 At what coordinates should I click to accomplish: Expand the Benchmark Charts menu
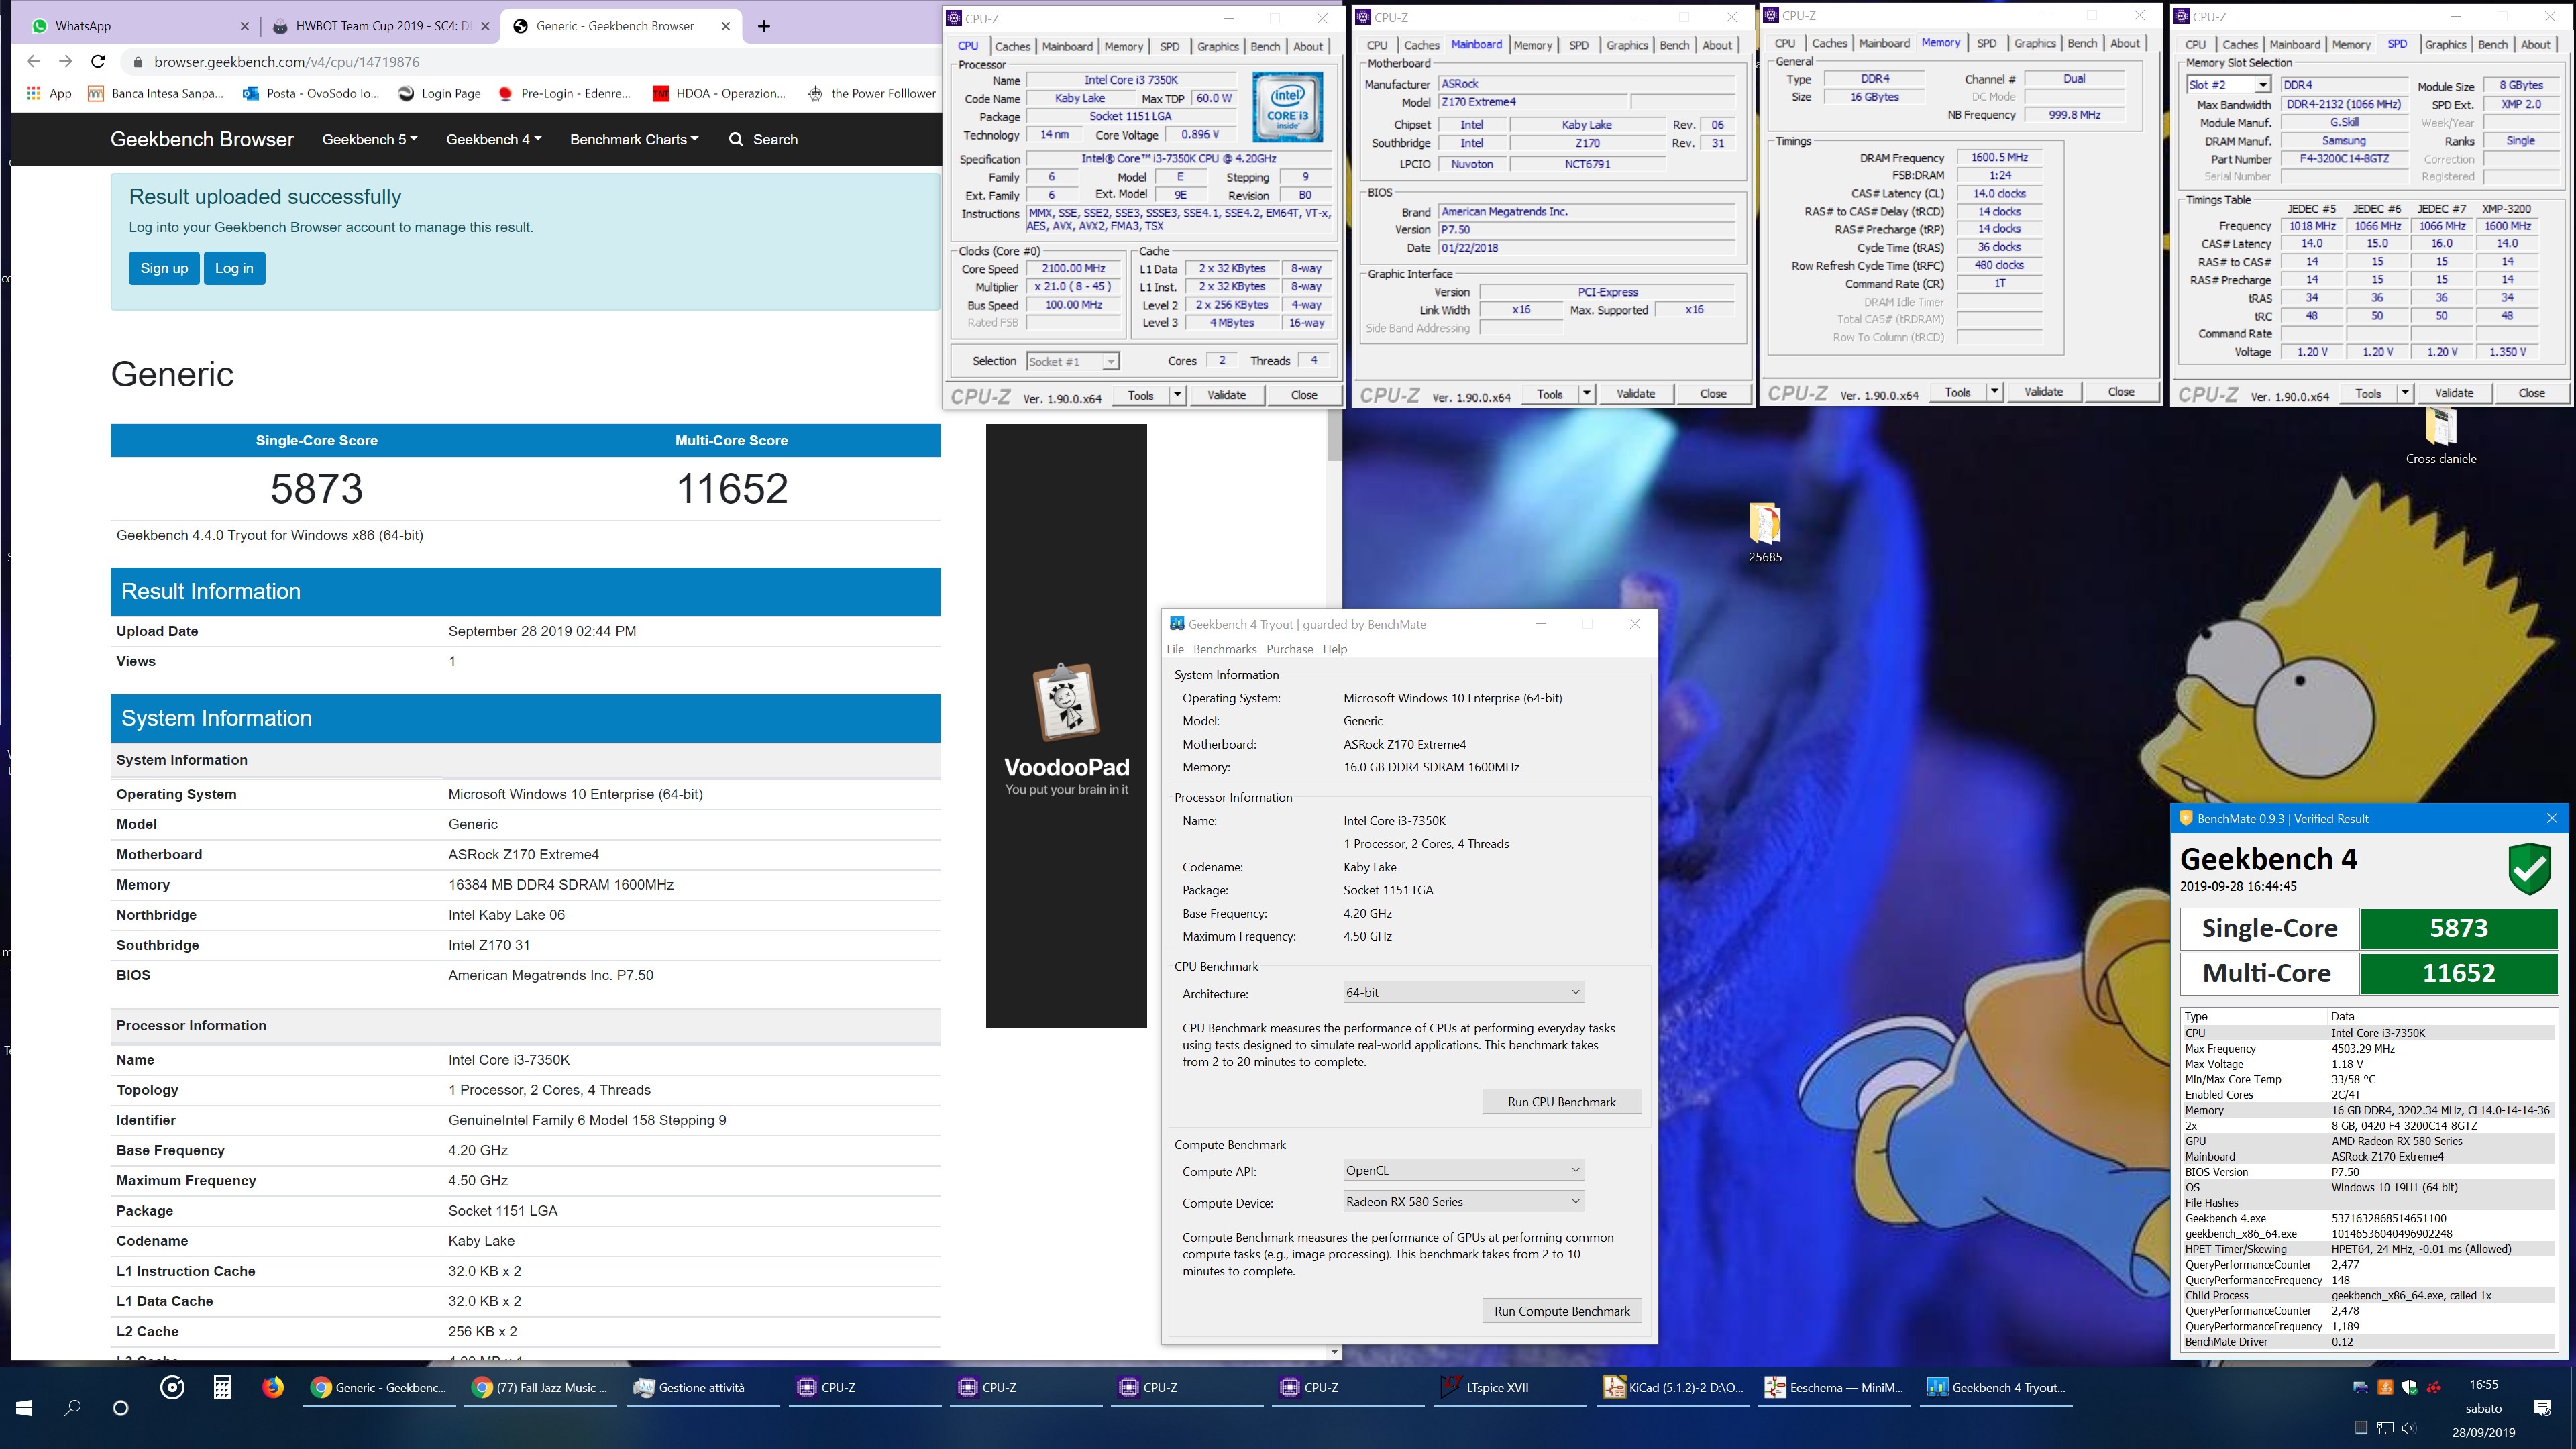point(634,139)
